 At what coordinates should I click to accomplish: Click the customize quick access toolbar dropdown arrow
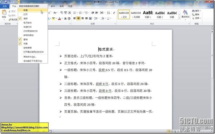(19, 2)
